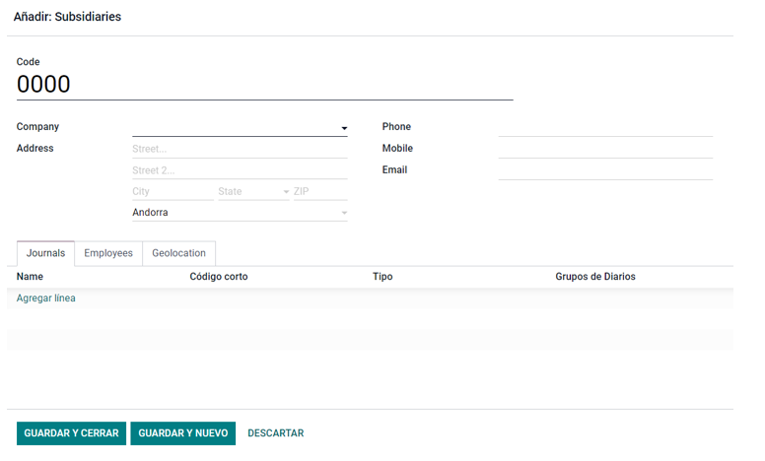
Task: Switch to the Journals tab
Action: coord(45,253)
